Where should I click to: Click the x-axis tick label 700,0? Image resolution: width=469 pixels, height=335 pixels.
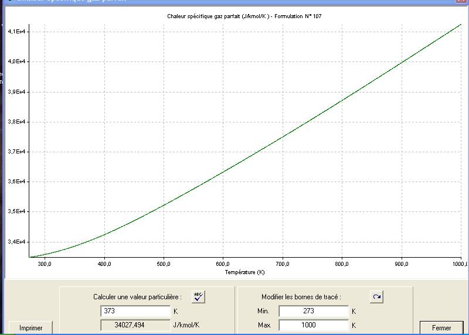click(283, 264)
